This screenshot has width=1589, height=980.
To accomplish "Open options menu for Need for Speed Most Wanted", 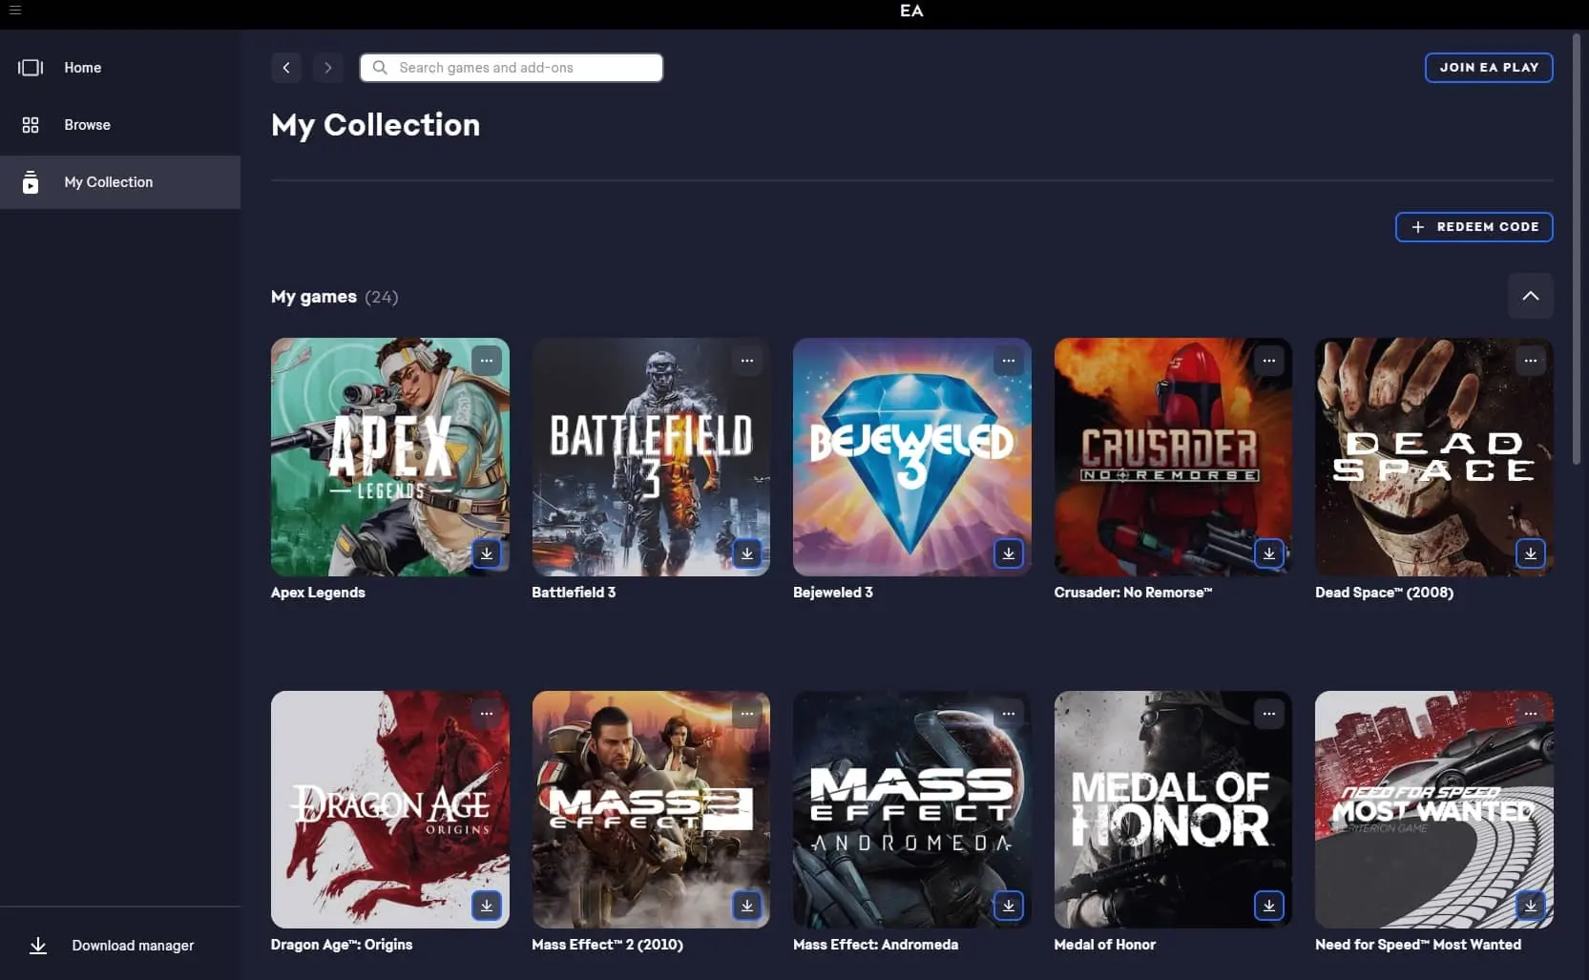I will click(1531, 714).
